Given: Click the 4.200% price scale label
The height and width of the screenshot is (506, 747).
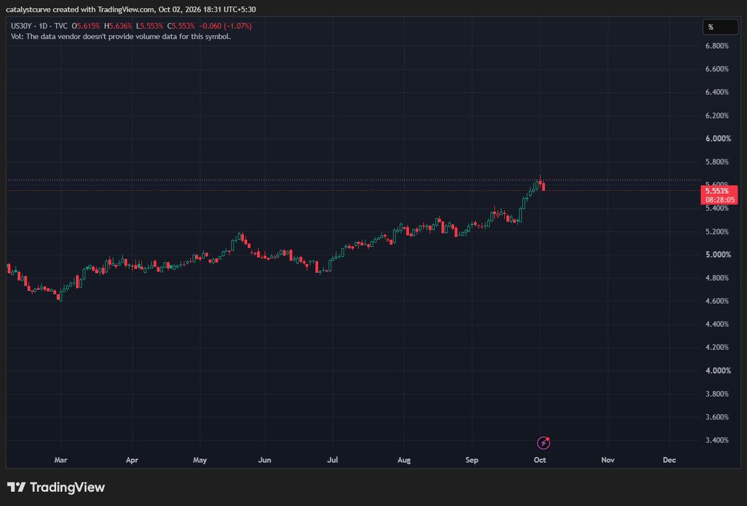Looking at the screenshot, I should 717,347.
